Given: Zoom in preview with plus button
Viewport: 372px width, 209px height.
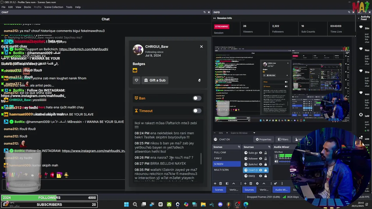Looking at the screenshot, I should pos(226,133).
